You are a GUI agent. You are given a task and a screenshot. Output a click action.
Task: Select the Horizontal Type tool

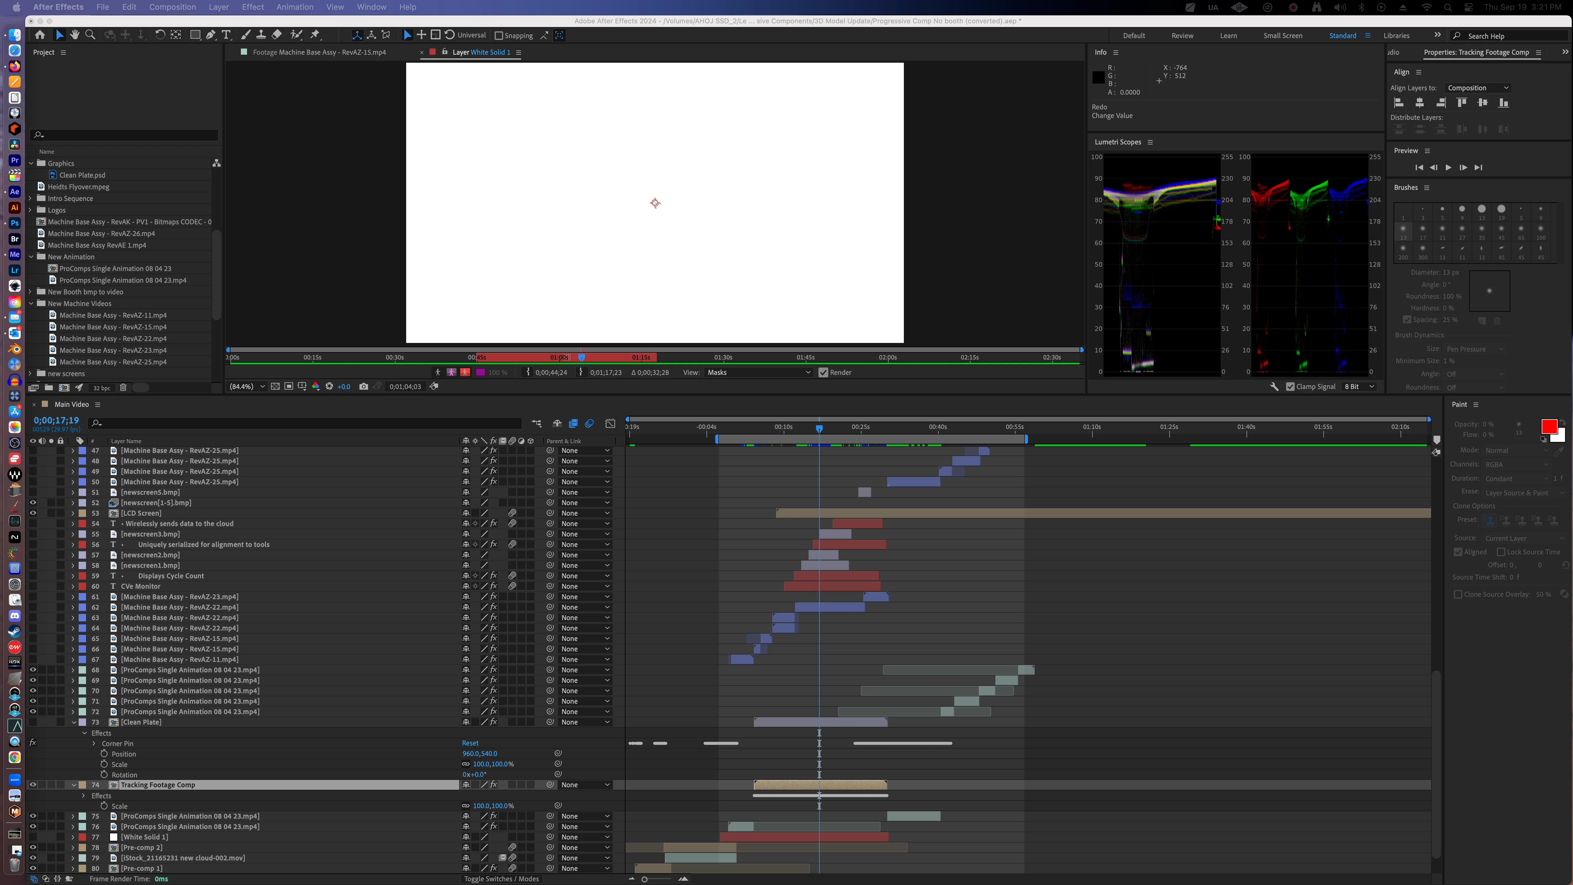(x=226, y=35)
